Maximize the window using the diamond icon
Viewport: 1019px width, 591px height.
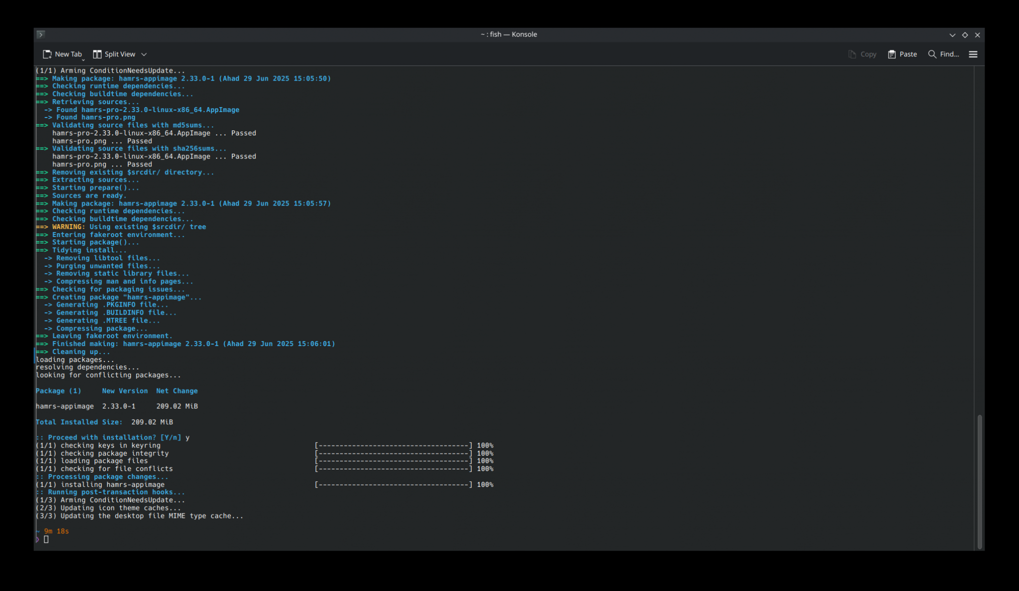965,35
